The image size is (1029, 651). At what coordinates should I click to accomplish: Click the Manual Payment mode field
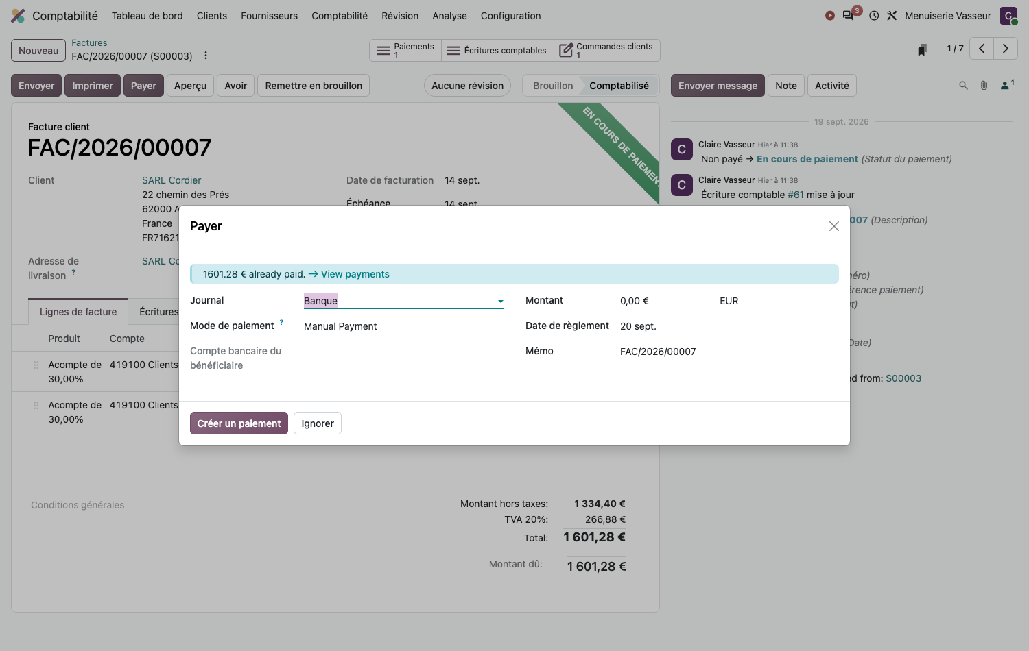(x=403, y=326)
